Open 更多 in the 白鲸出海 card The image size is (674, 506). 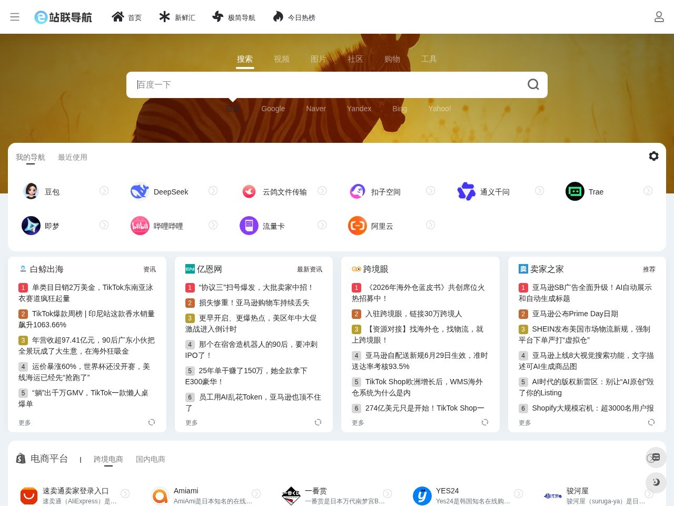pos(25,423)
